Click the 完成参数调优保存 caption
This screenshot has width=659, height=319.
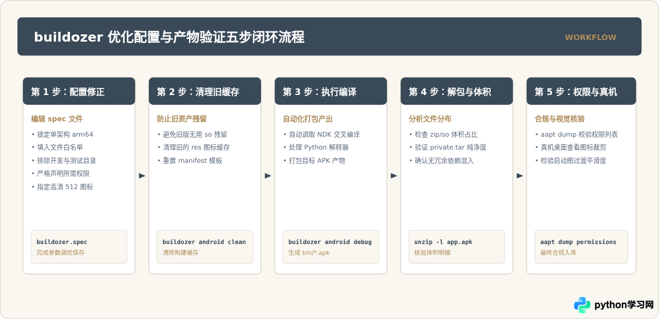[61, 253]
